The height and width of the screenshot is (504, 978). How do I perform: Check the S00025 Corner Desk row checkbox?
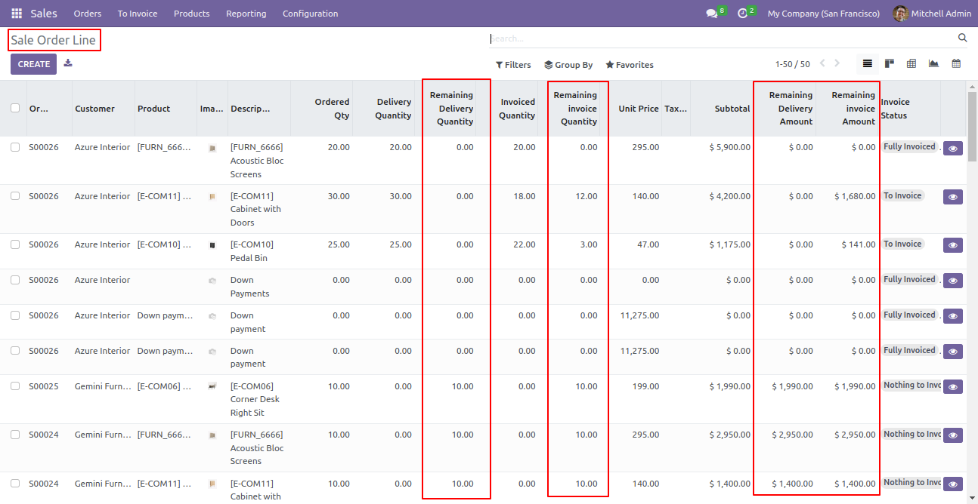(x=15, y=386)
